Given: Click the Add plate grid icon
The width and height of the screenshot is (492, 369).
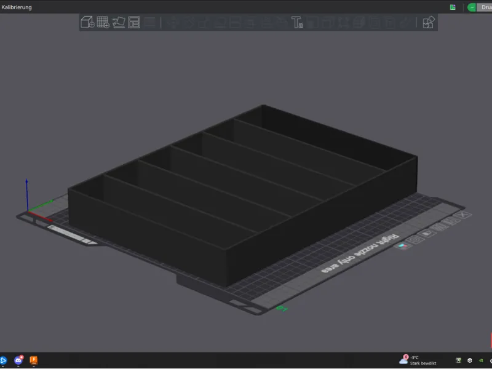Looking at the screenshot, I should pyautogui.click(x=103, y=22).
